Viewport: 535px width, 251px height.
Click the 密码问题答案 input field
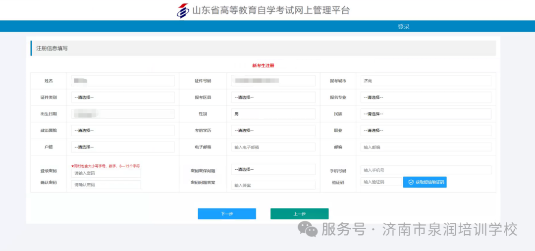click(x=273, y=185)
